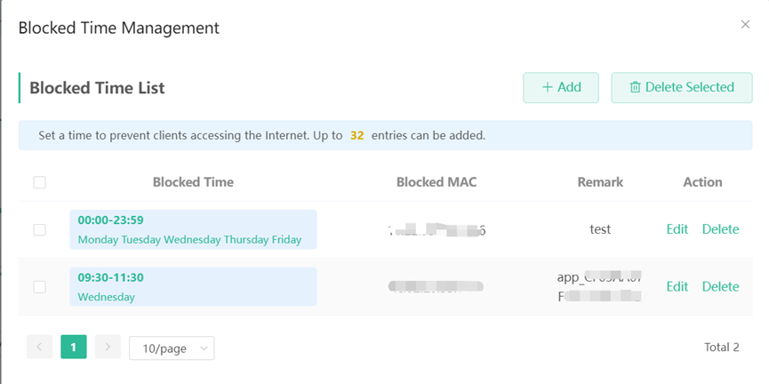The image size is (769, 384).
Task: Click the Blocked Time column header
Action: 193,182
